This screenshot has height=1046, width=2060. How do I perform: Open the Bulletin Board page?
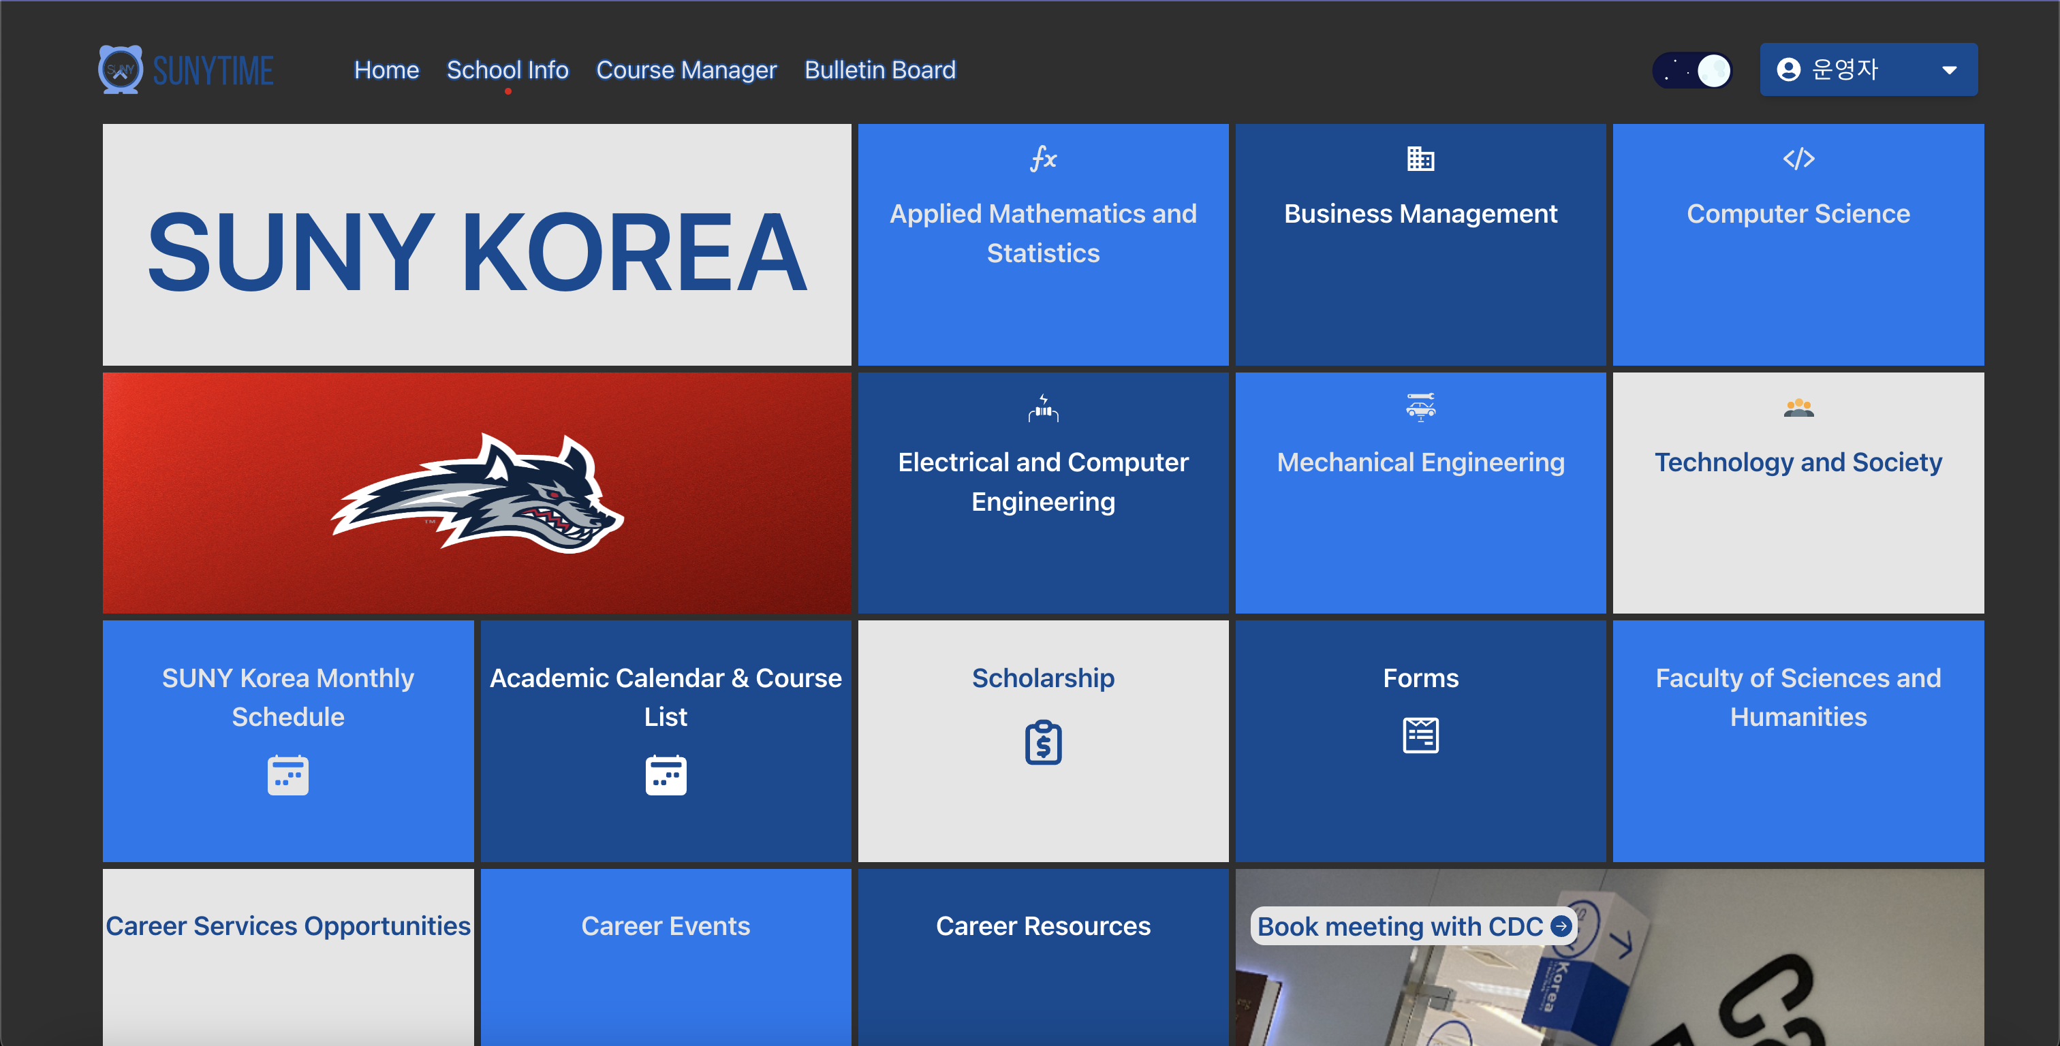pos(879,70)
